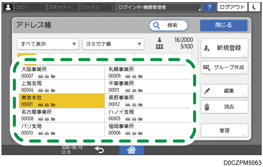Click the email icon of 大阪事業所
263x167 pixels.
pos(47,77)
